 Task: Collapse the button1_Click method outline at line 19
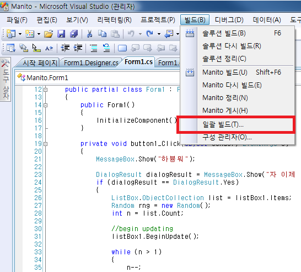46,144
